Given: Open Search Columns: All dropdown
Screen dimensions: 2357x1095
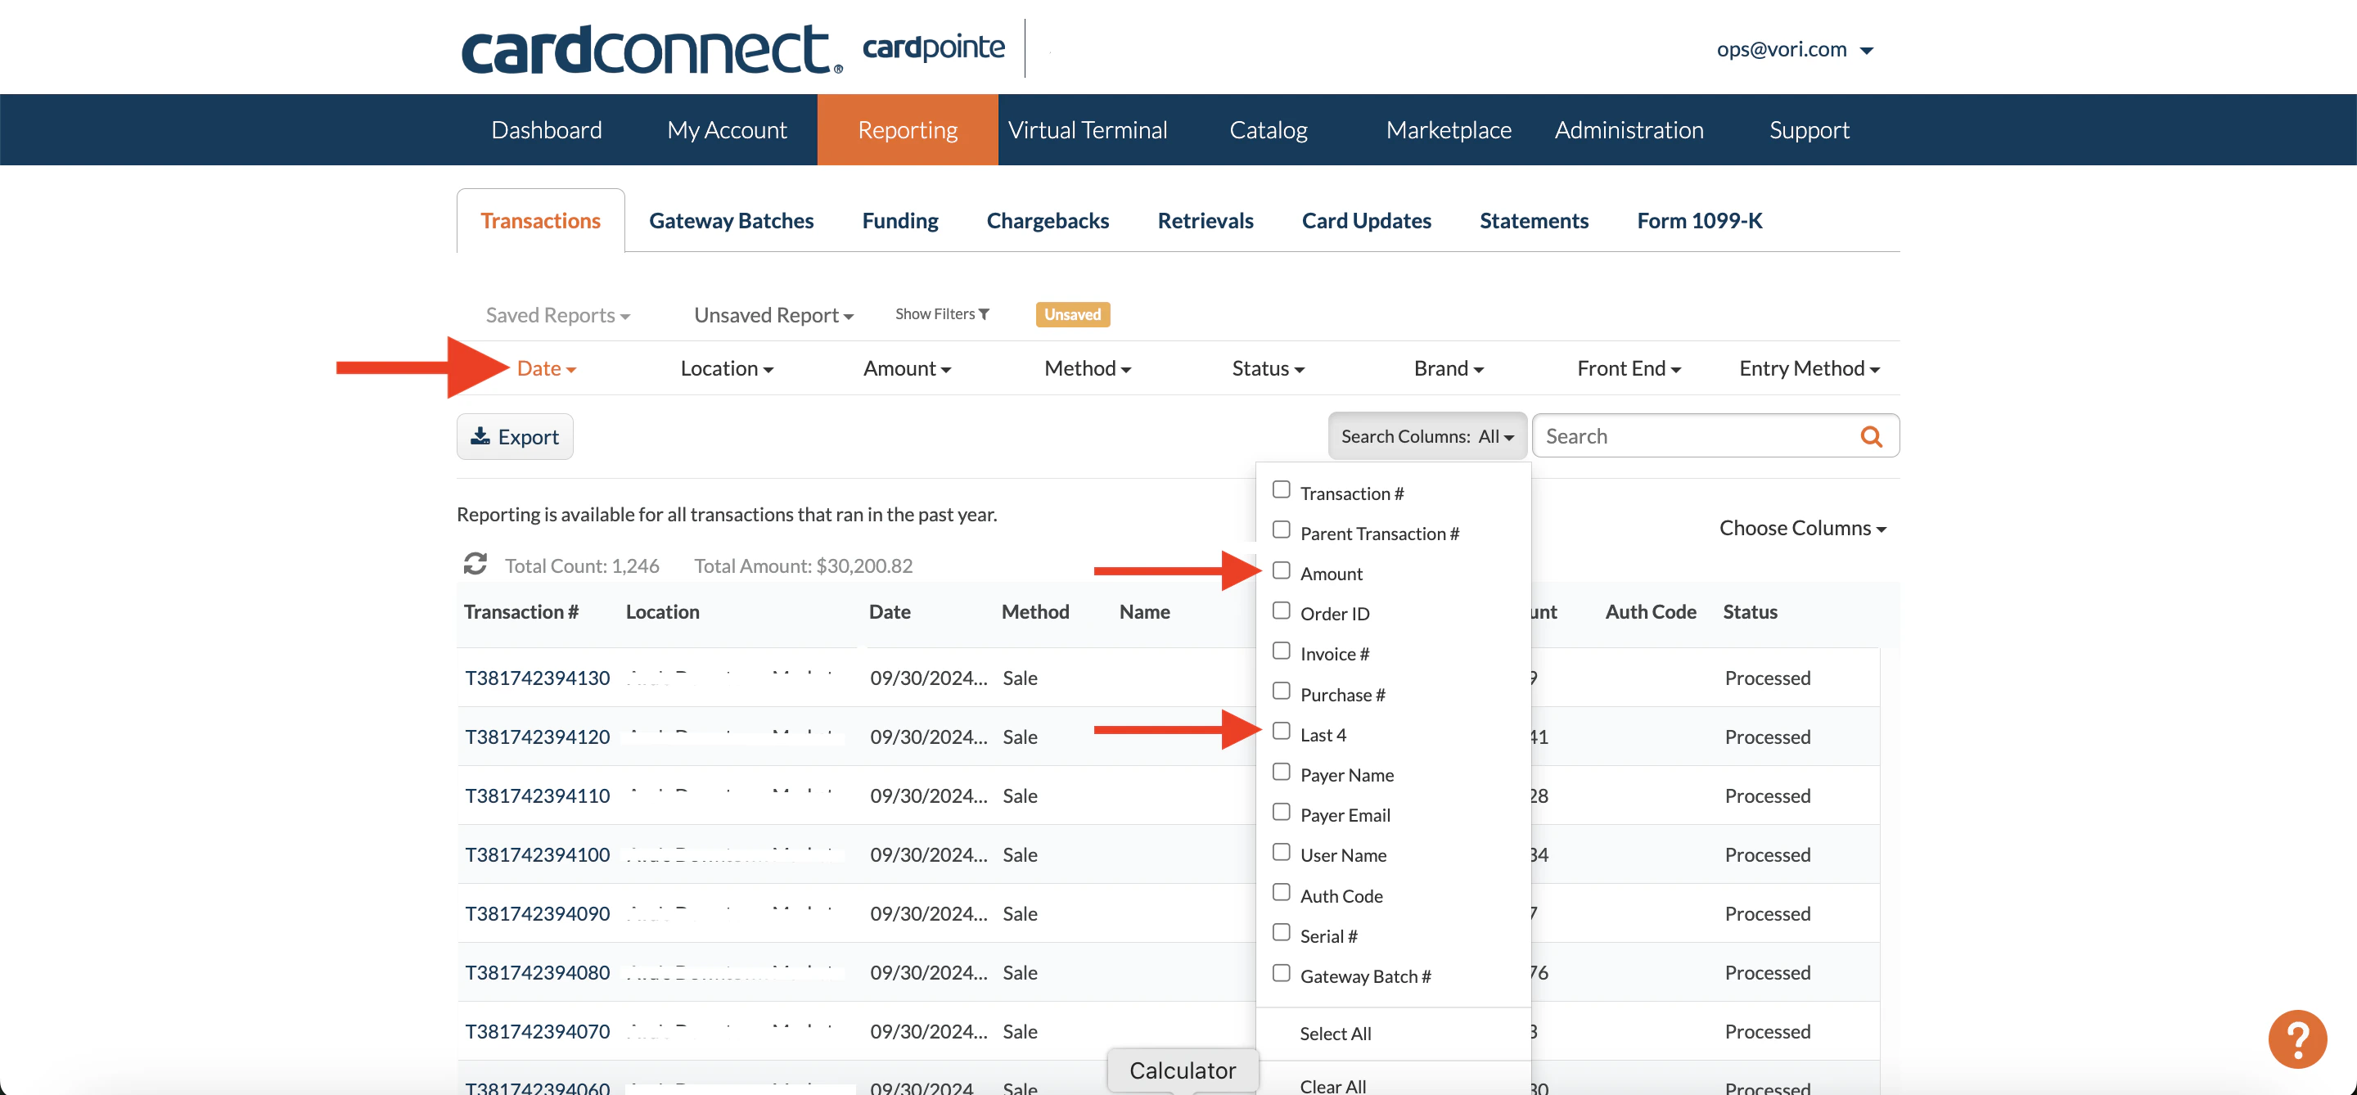Looking at the screenshot, I should (x=1426, y=436).
